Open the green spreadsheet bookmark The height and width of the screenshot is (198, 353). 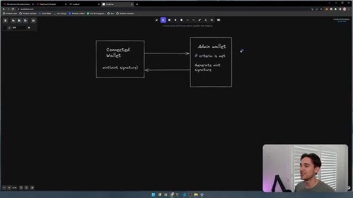96,13
